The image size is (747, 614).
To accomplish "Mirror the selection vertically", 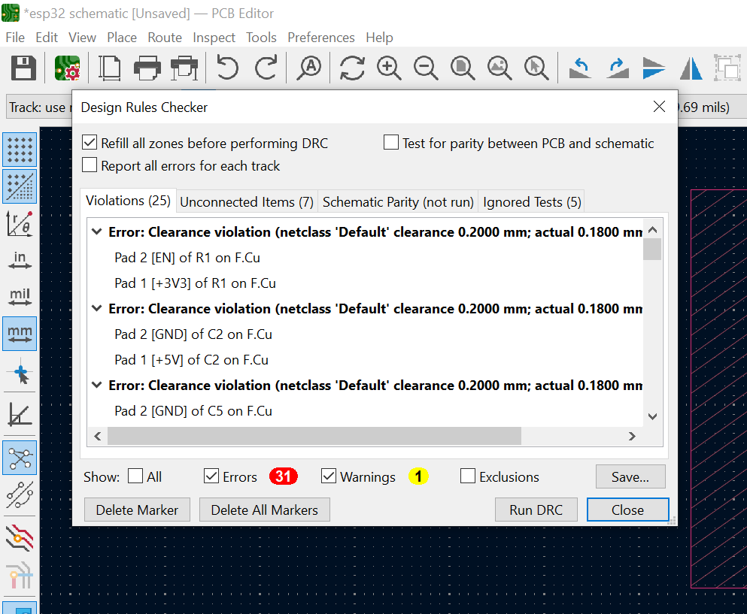I will pyautogui.click(x=654, y=68).
